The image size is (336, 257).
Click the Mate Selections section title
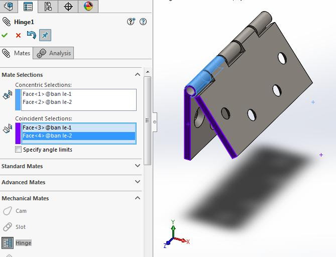pyautogui.click(x=22, y=75)
